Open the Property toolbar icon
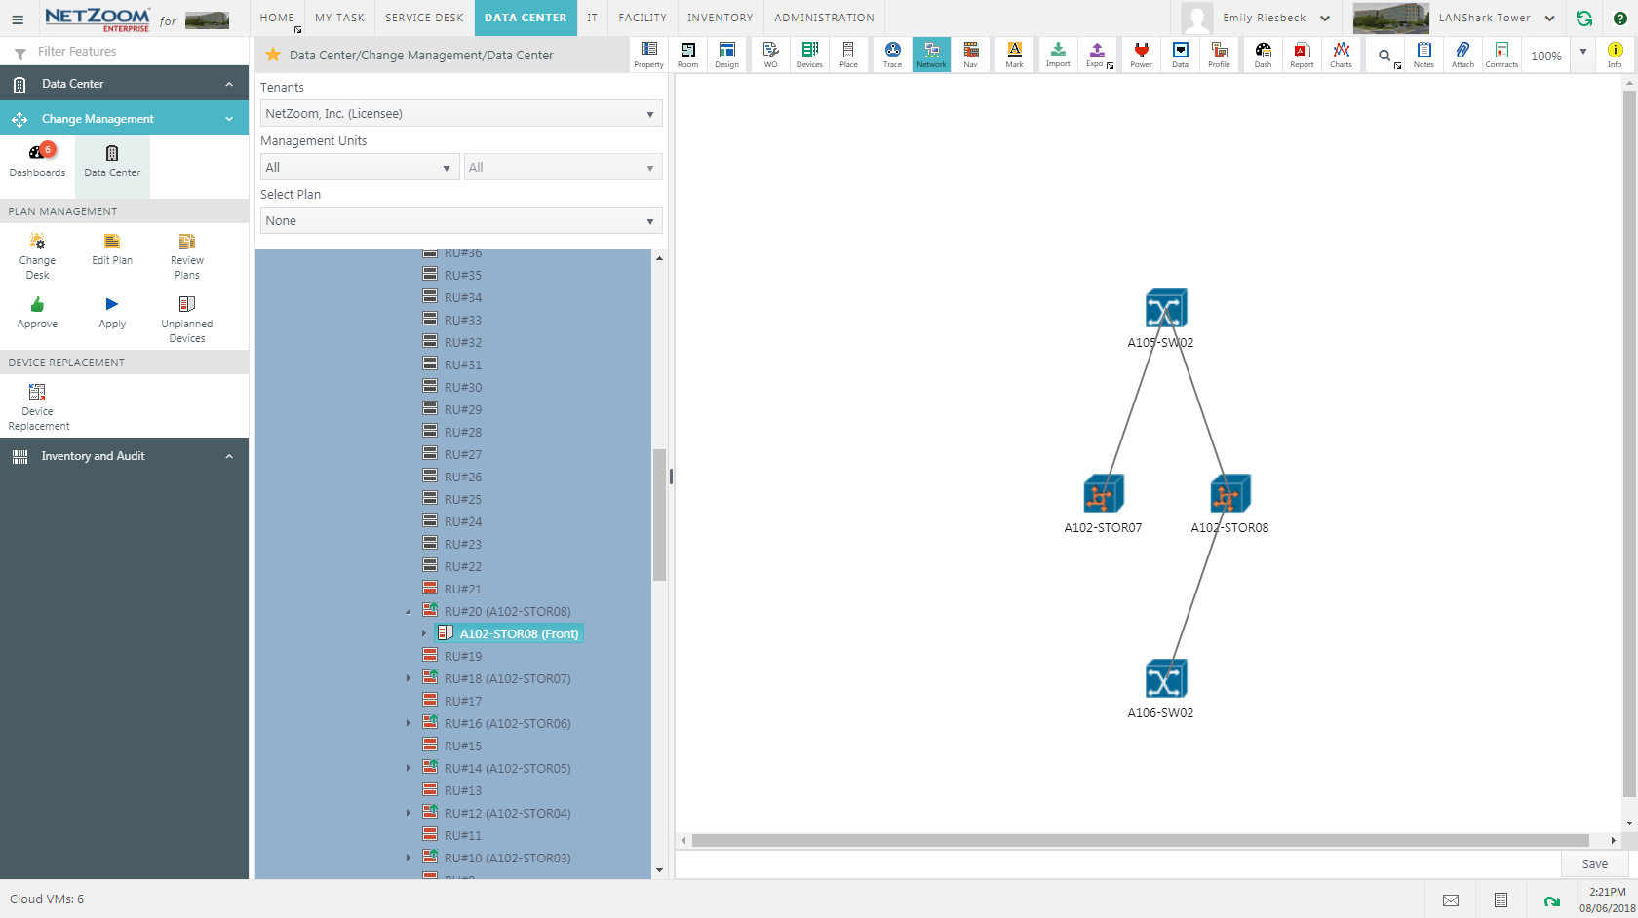Image resolution: width=1638 pixels, height=918 pixels. click(648, 55)
